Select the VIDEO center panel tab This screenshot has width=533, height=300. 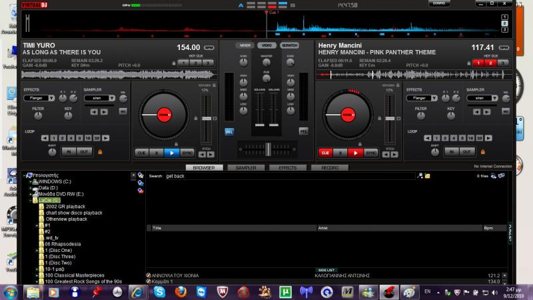click(x=267, y=45)
